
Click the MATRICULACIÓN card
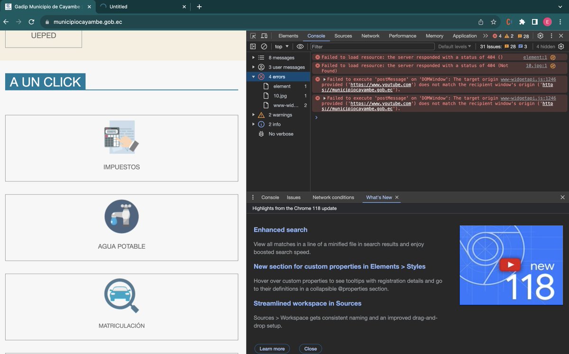click(x=121, y=307)
